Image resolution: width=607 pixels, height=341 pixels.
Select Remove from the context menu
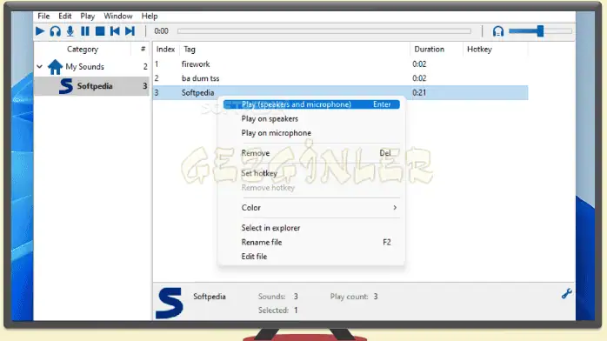point(256,153)
